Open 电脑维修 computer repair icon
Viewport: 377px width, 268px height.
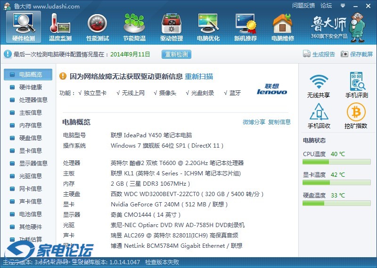(282, 26)
